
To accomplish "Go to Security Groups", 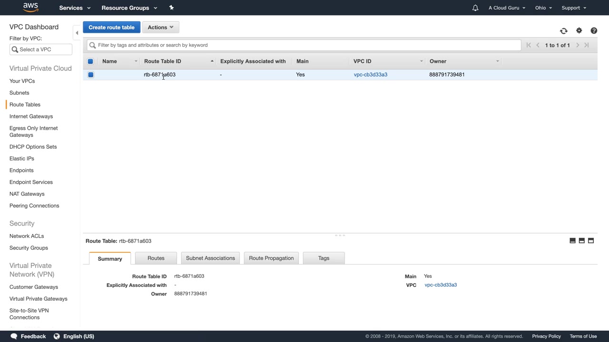I will click(29, 248).
